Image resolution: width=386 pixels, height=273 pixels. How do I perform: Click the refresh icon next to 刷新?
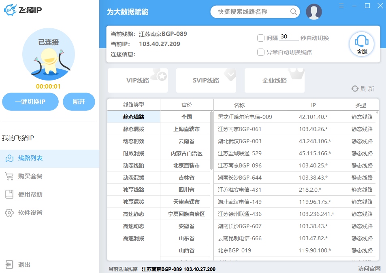(x=355, y=89)
